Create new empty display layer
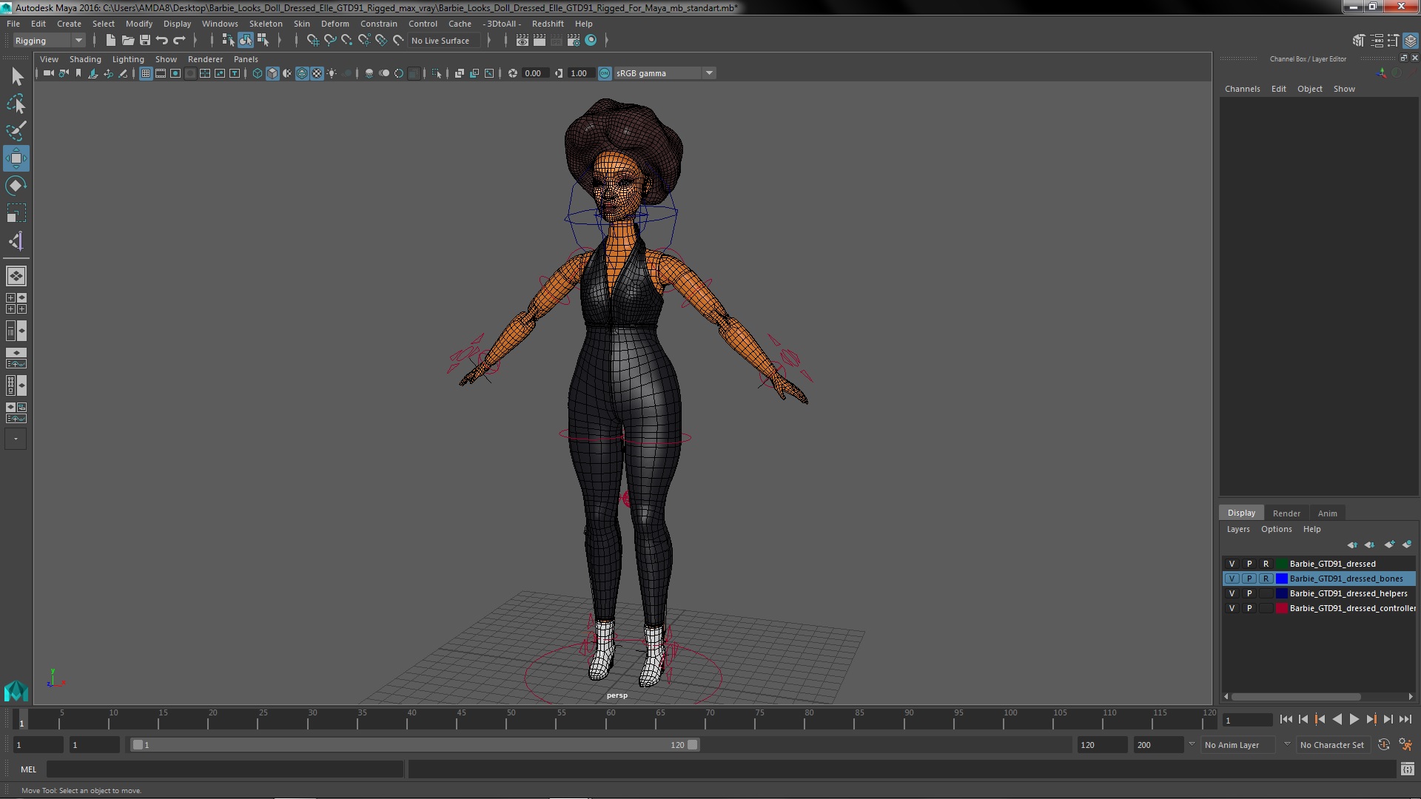The image size is (1421, 799). [x=1389, y=545]
